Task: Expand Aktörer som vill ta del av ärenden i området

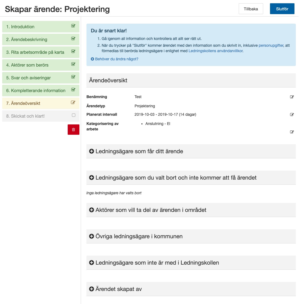Action: point(91,210)
